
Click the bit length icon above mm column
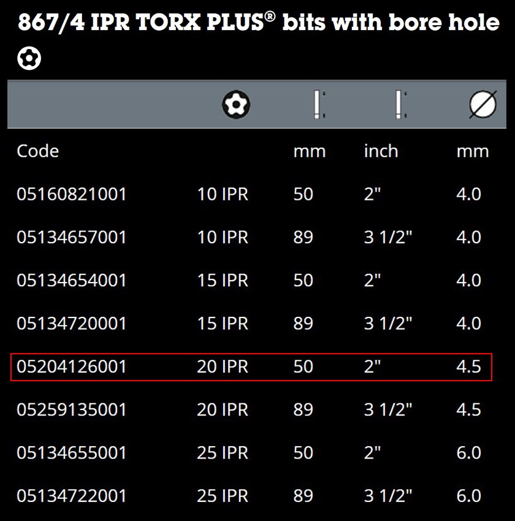pyautogui.click(x=319, y=104)
